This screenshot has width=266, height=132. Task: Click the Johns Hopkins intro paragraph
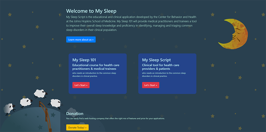tap(131, 23)
